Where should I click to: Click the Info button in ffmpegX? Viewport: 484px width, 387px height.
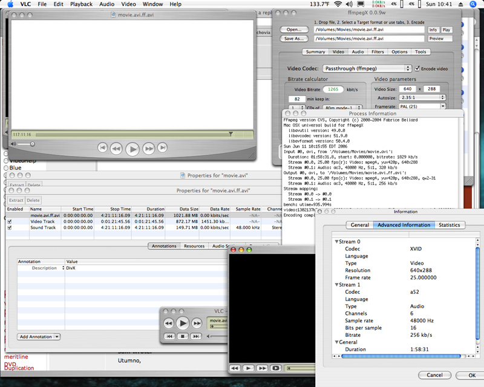coord(433,30)
